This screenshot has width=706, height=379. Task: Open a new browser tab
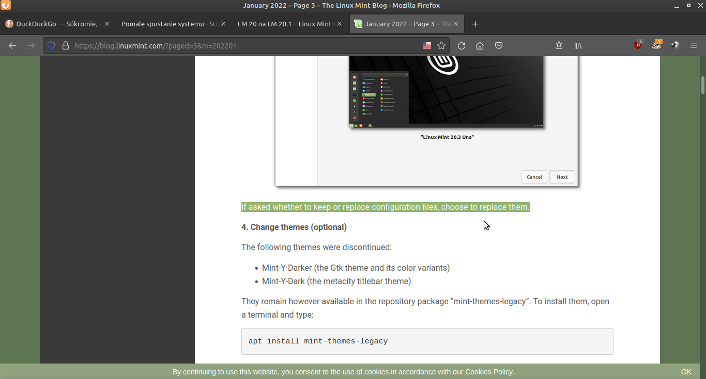tap(475, 24)
